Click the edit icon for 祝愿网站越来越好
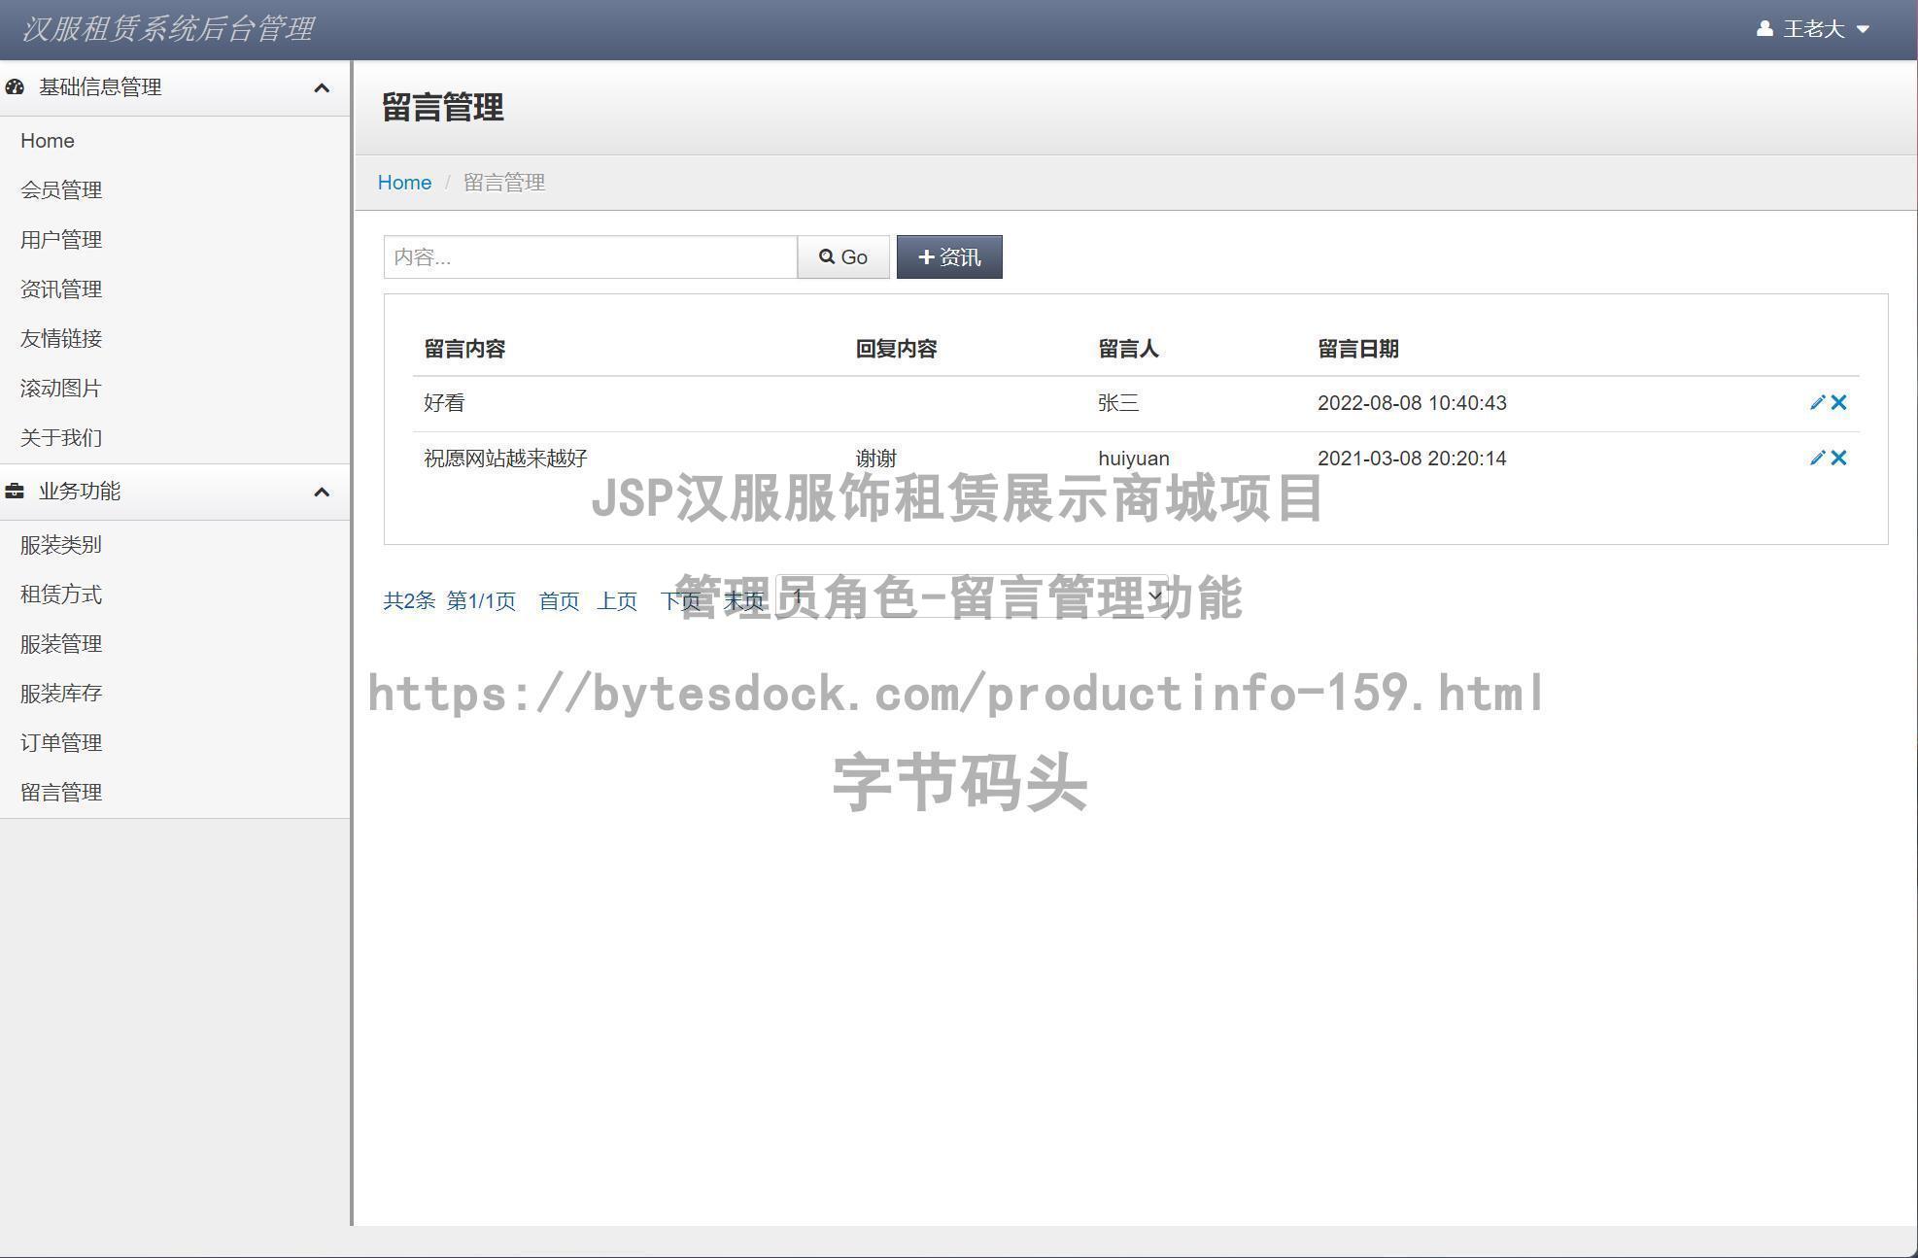This screenshot has width=1918, height=1258. click(1816, 457)
